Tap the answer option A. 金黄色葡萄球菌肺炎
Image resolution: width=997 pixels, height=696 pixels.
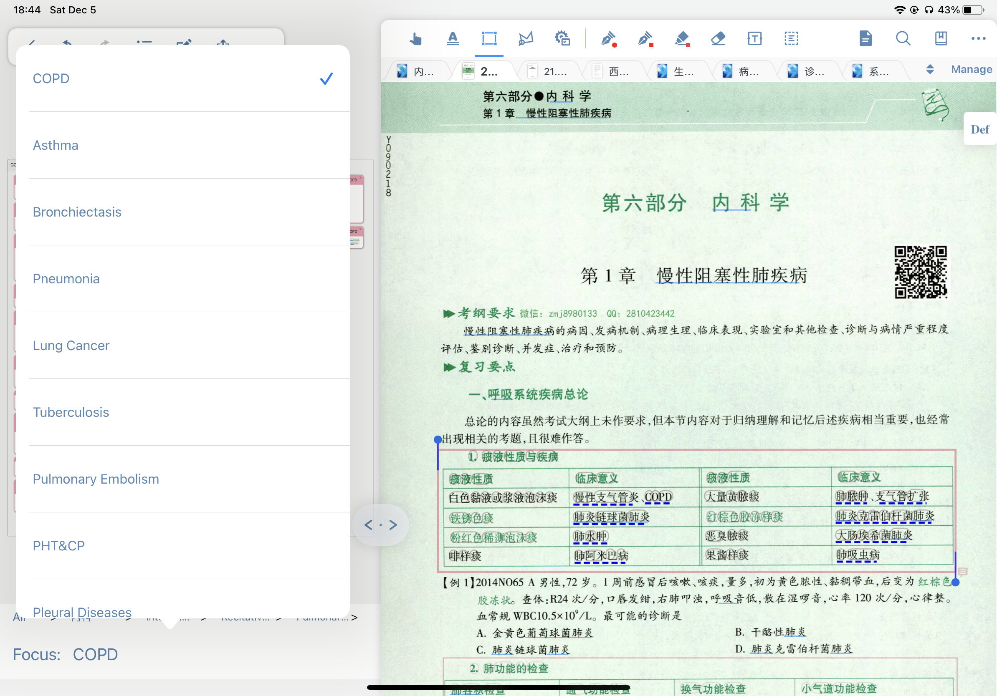tap(534, 633)
